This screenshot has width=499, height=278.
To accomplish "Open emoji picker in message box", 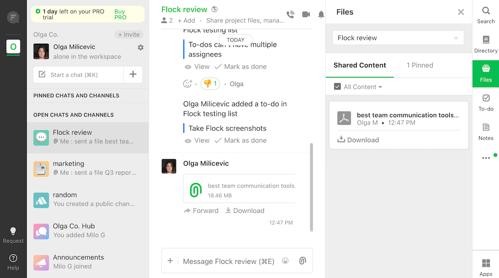I will (x=285, y=261).
